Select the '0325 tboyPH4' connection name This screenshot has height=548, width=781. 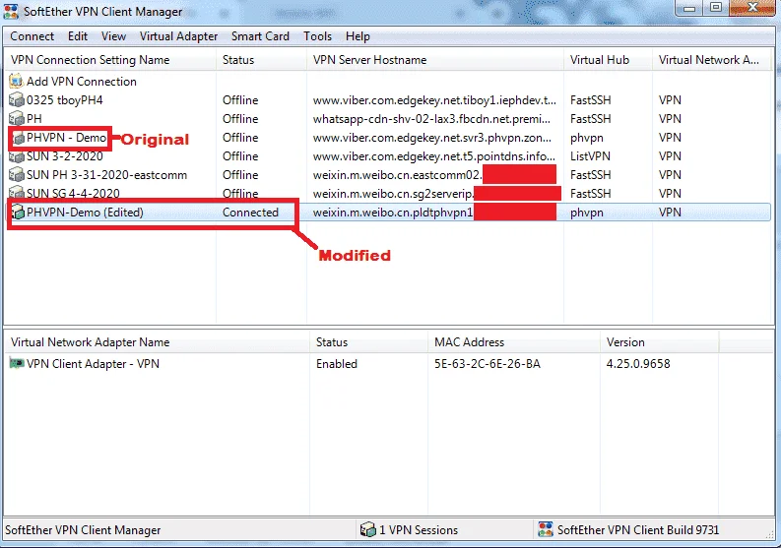65,100
